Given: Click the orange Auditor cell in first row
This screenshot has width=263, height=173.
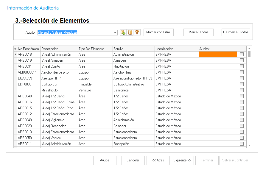Looking at the screenshot, I should (x=217, y=54).
